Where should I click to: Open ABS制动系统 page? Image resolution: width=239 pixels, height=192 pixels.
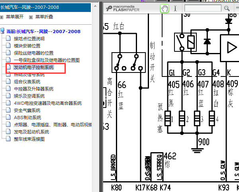click(x=27, y=118)
